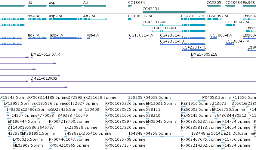
Task: Click the RE31910.5prime EST label
Action: 196,104
